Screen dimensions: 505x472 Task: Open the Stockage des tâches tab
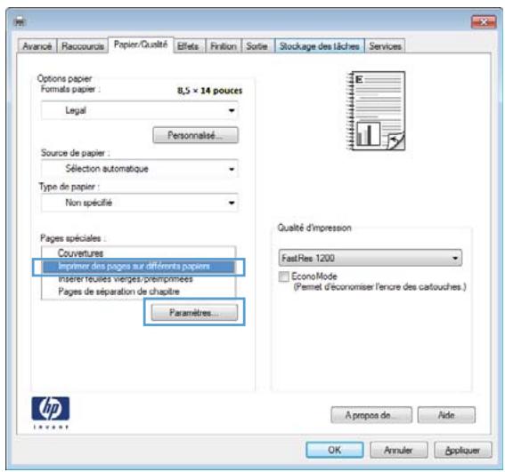click(320, 46)
